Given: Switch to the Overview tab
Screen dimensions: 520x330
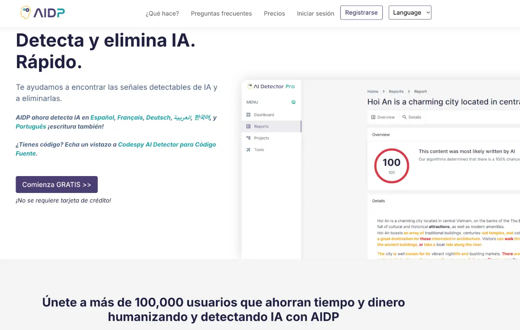Looking at the screenshot, I should [x=383, y=117].
